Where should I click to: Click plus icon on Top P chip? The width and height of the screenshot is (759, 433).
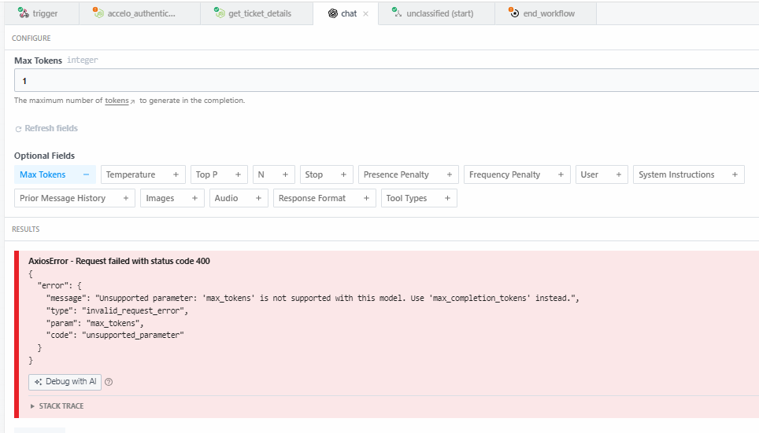click(x=238, y=174)
